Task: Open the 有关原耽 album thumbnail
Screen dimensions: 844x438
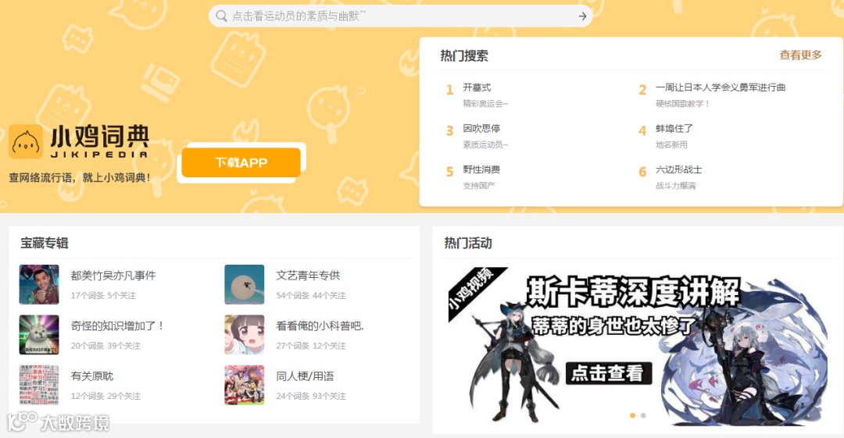Action: coord(39,385)
